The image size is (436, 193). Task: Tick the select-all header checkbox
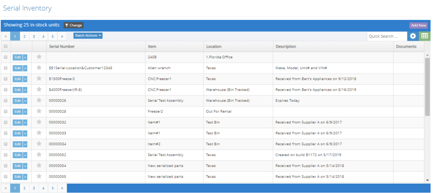[6, 47]
